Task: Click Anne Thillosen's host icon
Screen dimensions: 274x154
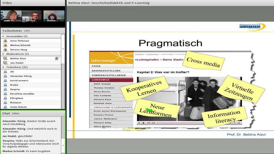Action: [5, 41]
